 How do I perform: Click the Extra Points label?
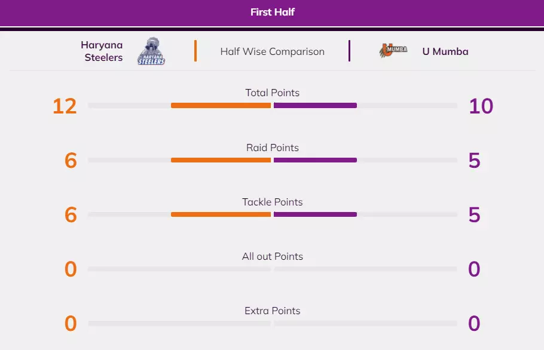click(272, 311)
